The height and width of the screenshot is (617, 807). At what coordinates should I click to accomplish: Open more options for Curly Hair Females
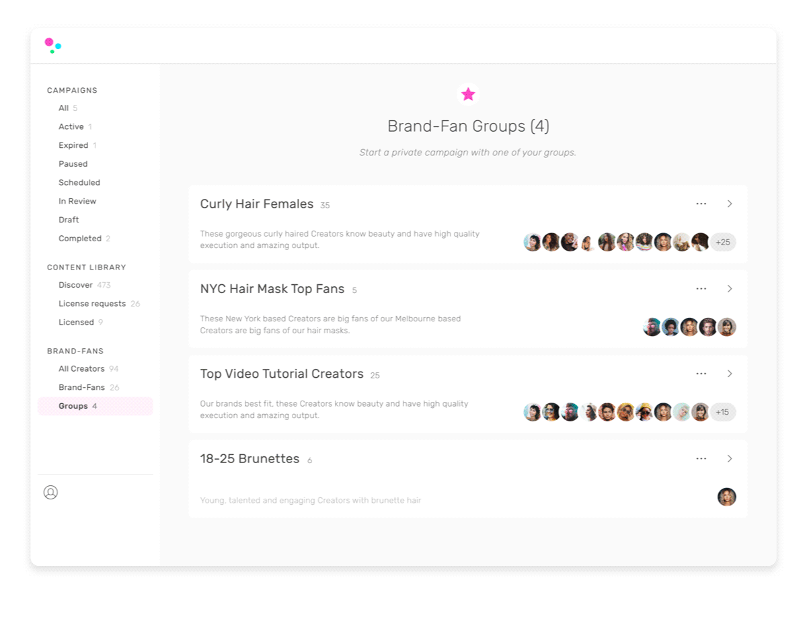click(701, 204)
